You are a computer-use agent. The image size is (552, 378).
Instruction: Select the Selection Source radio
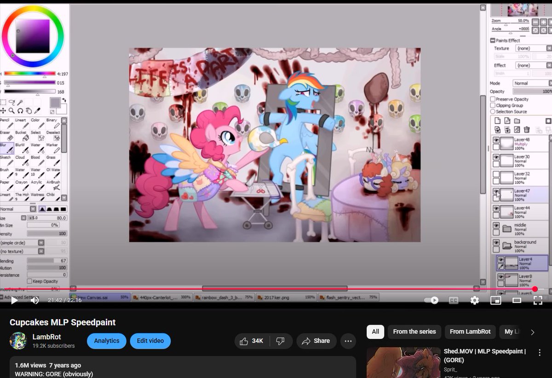pyautogui.click(x=493, y=112)
